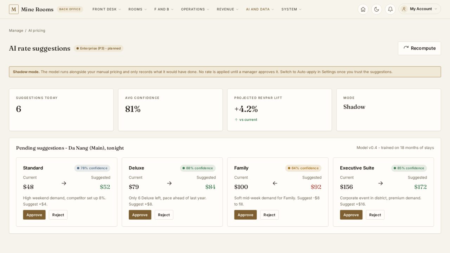Image resolution: width=450 pixels, height=253 pixels.
Task: Open the F and B menu
Action: coord(164,9)
